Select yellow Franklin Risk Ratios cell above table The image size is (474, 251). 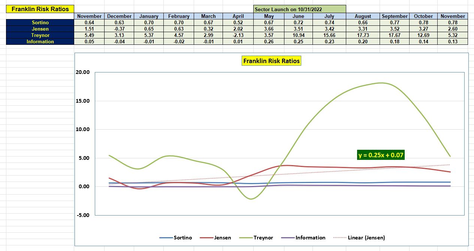pyautogui.click(x=40, y=9)
